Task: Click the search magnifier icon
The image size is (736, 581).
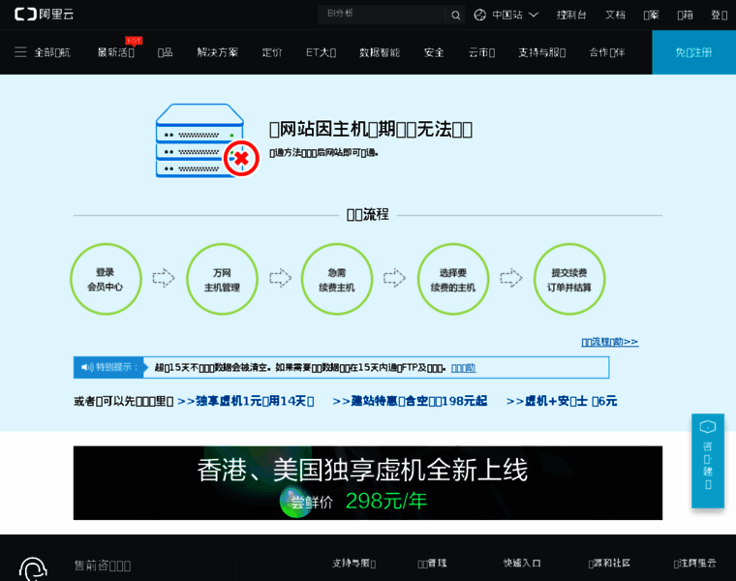Action: pos(456,15)
